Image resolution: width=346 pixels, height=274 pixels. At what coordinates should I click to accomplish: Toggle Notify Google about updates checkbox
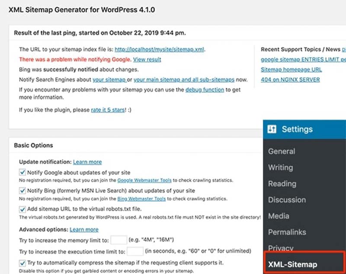click(22, 172)
